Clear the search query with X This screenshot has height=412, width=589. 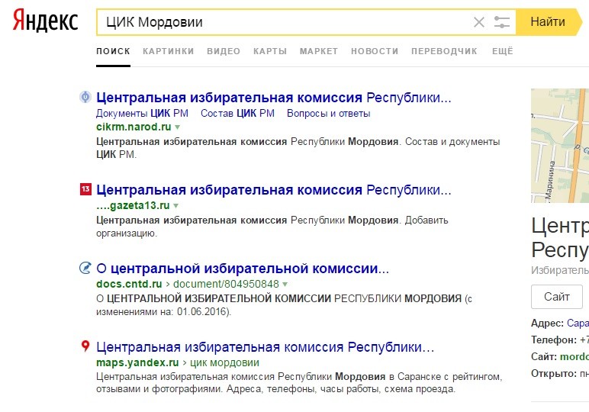click(x=479, y=22)
